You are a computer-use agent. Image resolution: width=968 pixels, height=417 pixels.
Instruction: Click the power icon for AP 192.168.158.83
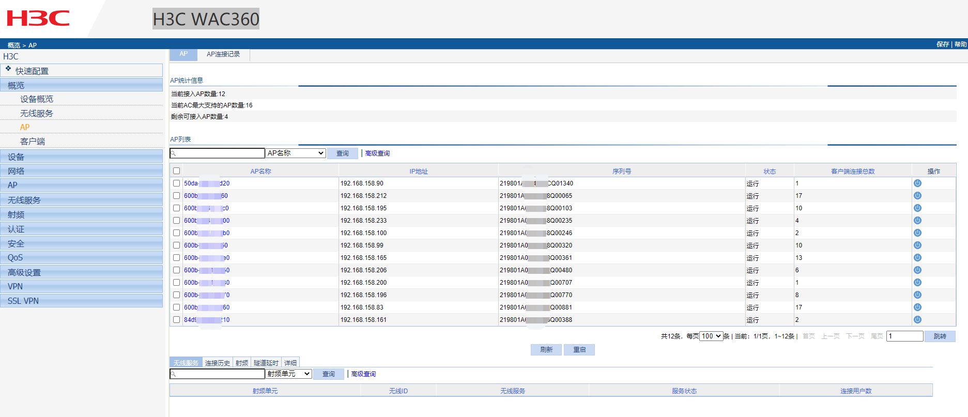click(917, 307)
